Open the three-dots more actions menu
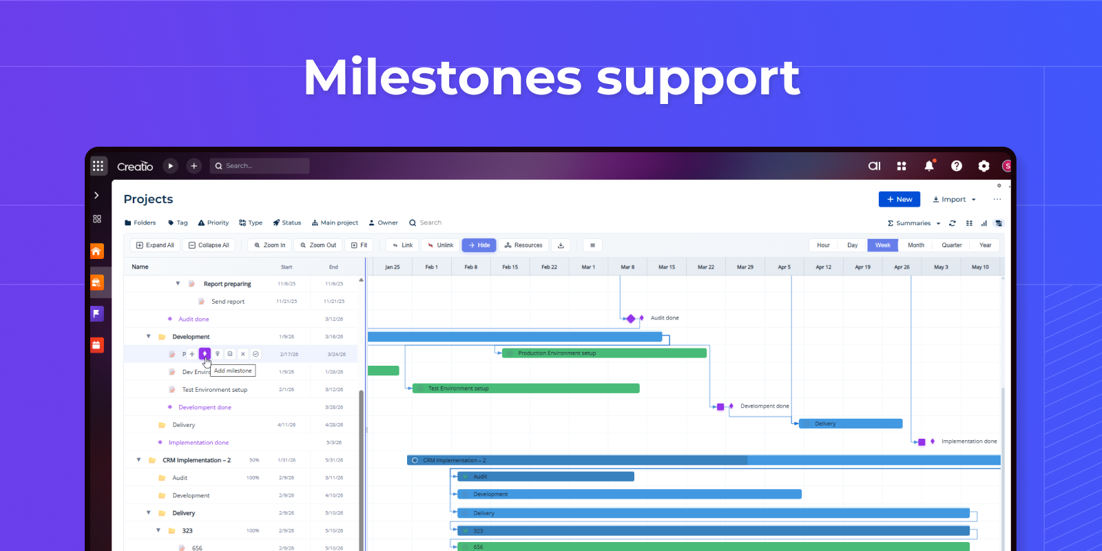This screenshot has width=1102, height=551. point(997,199)
